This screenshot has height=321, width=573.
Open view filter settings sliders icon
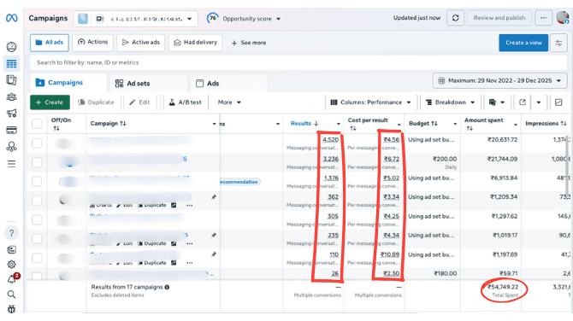pyautogui.click(x=558, y=43)
